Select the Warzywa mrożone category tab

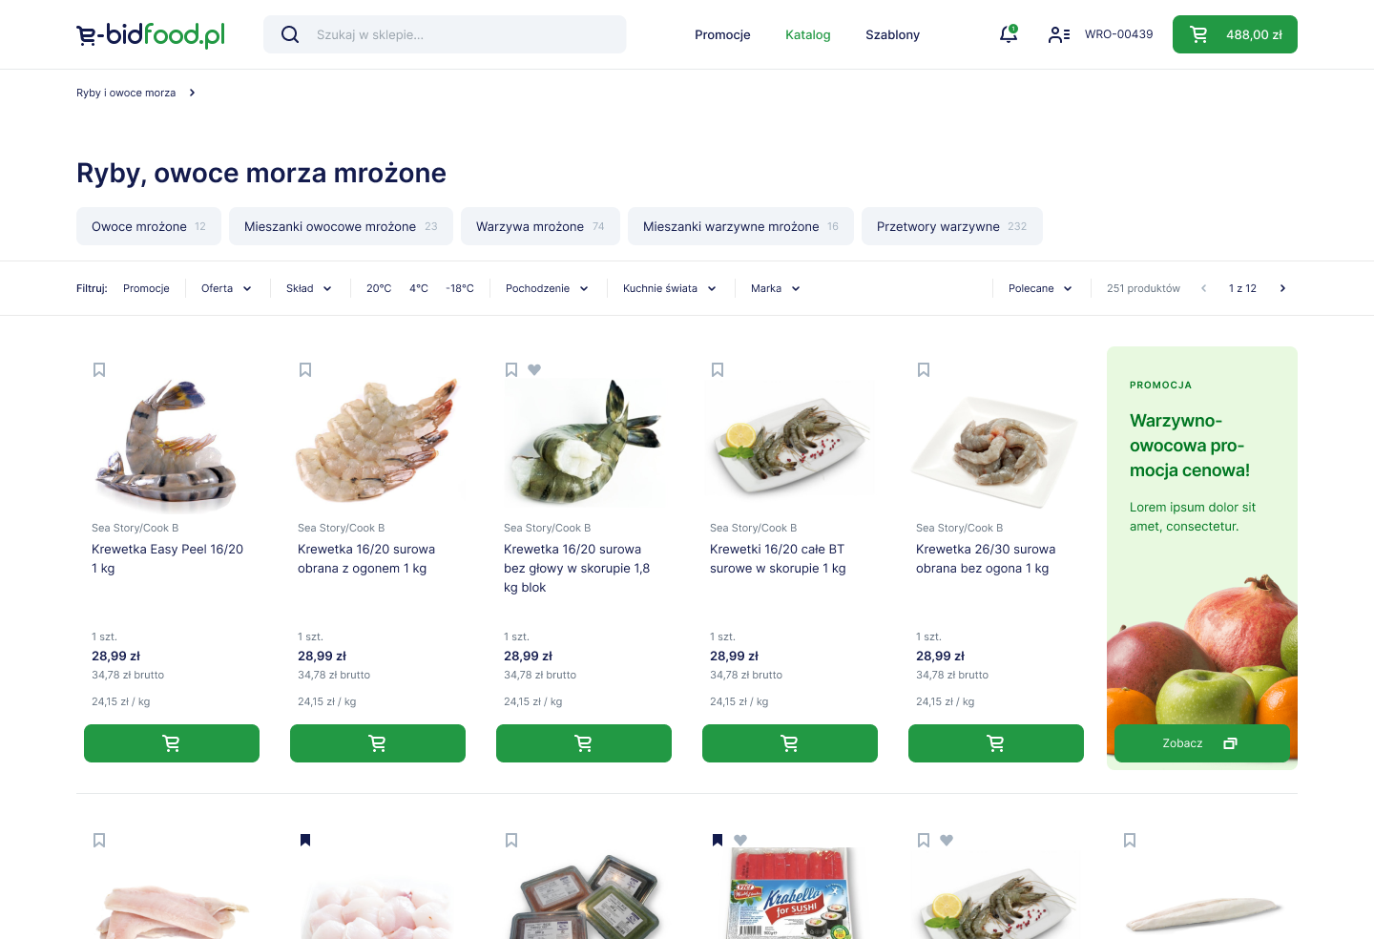point(540,226)
